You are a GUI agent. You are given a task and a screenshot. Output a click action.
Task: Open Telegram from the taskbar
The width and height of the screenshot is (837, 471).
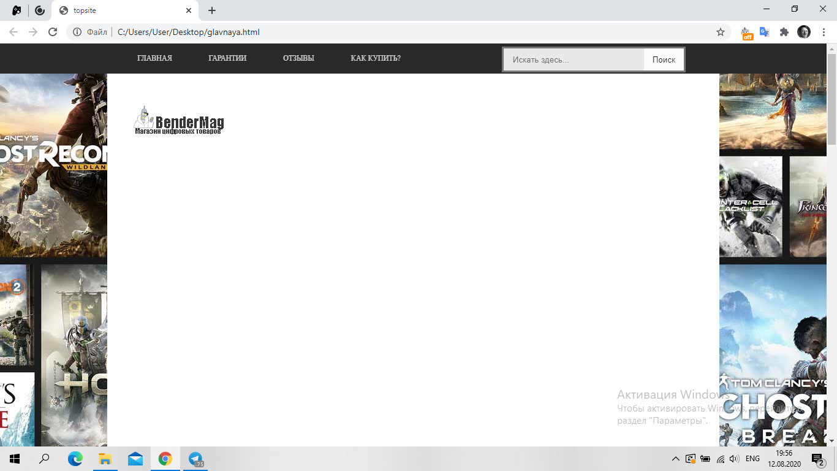click(x=195, y=459)
